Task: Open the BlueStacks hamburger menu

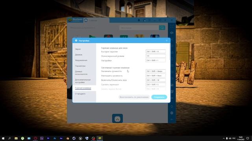Action: [x=150, y=20]
